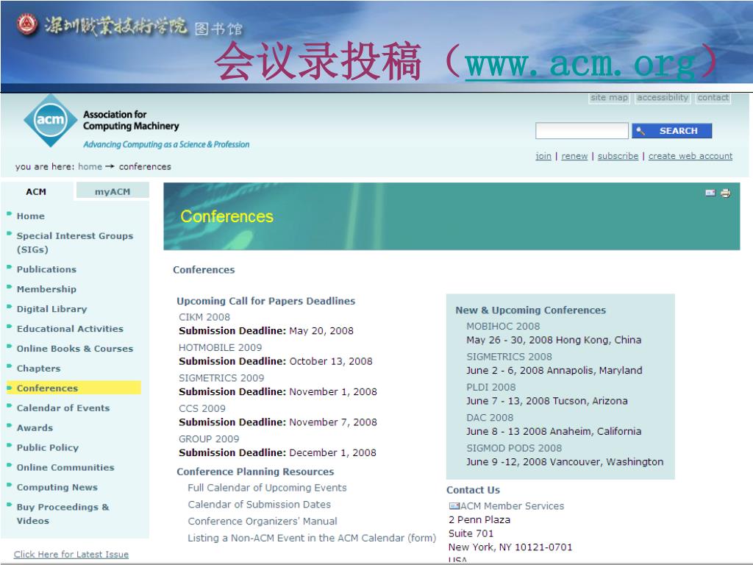
Task: Open Calendar of Events
Action: [x=63, y=408]
